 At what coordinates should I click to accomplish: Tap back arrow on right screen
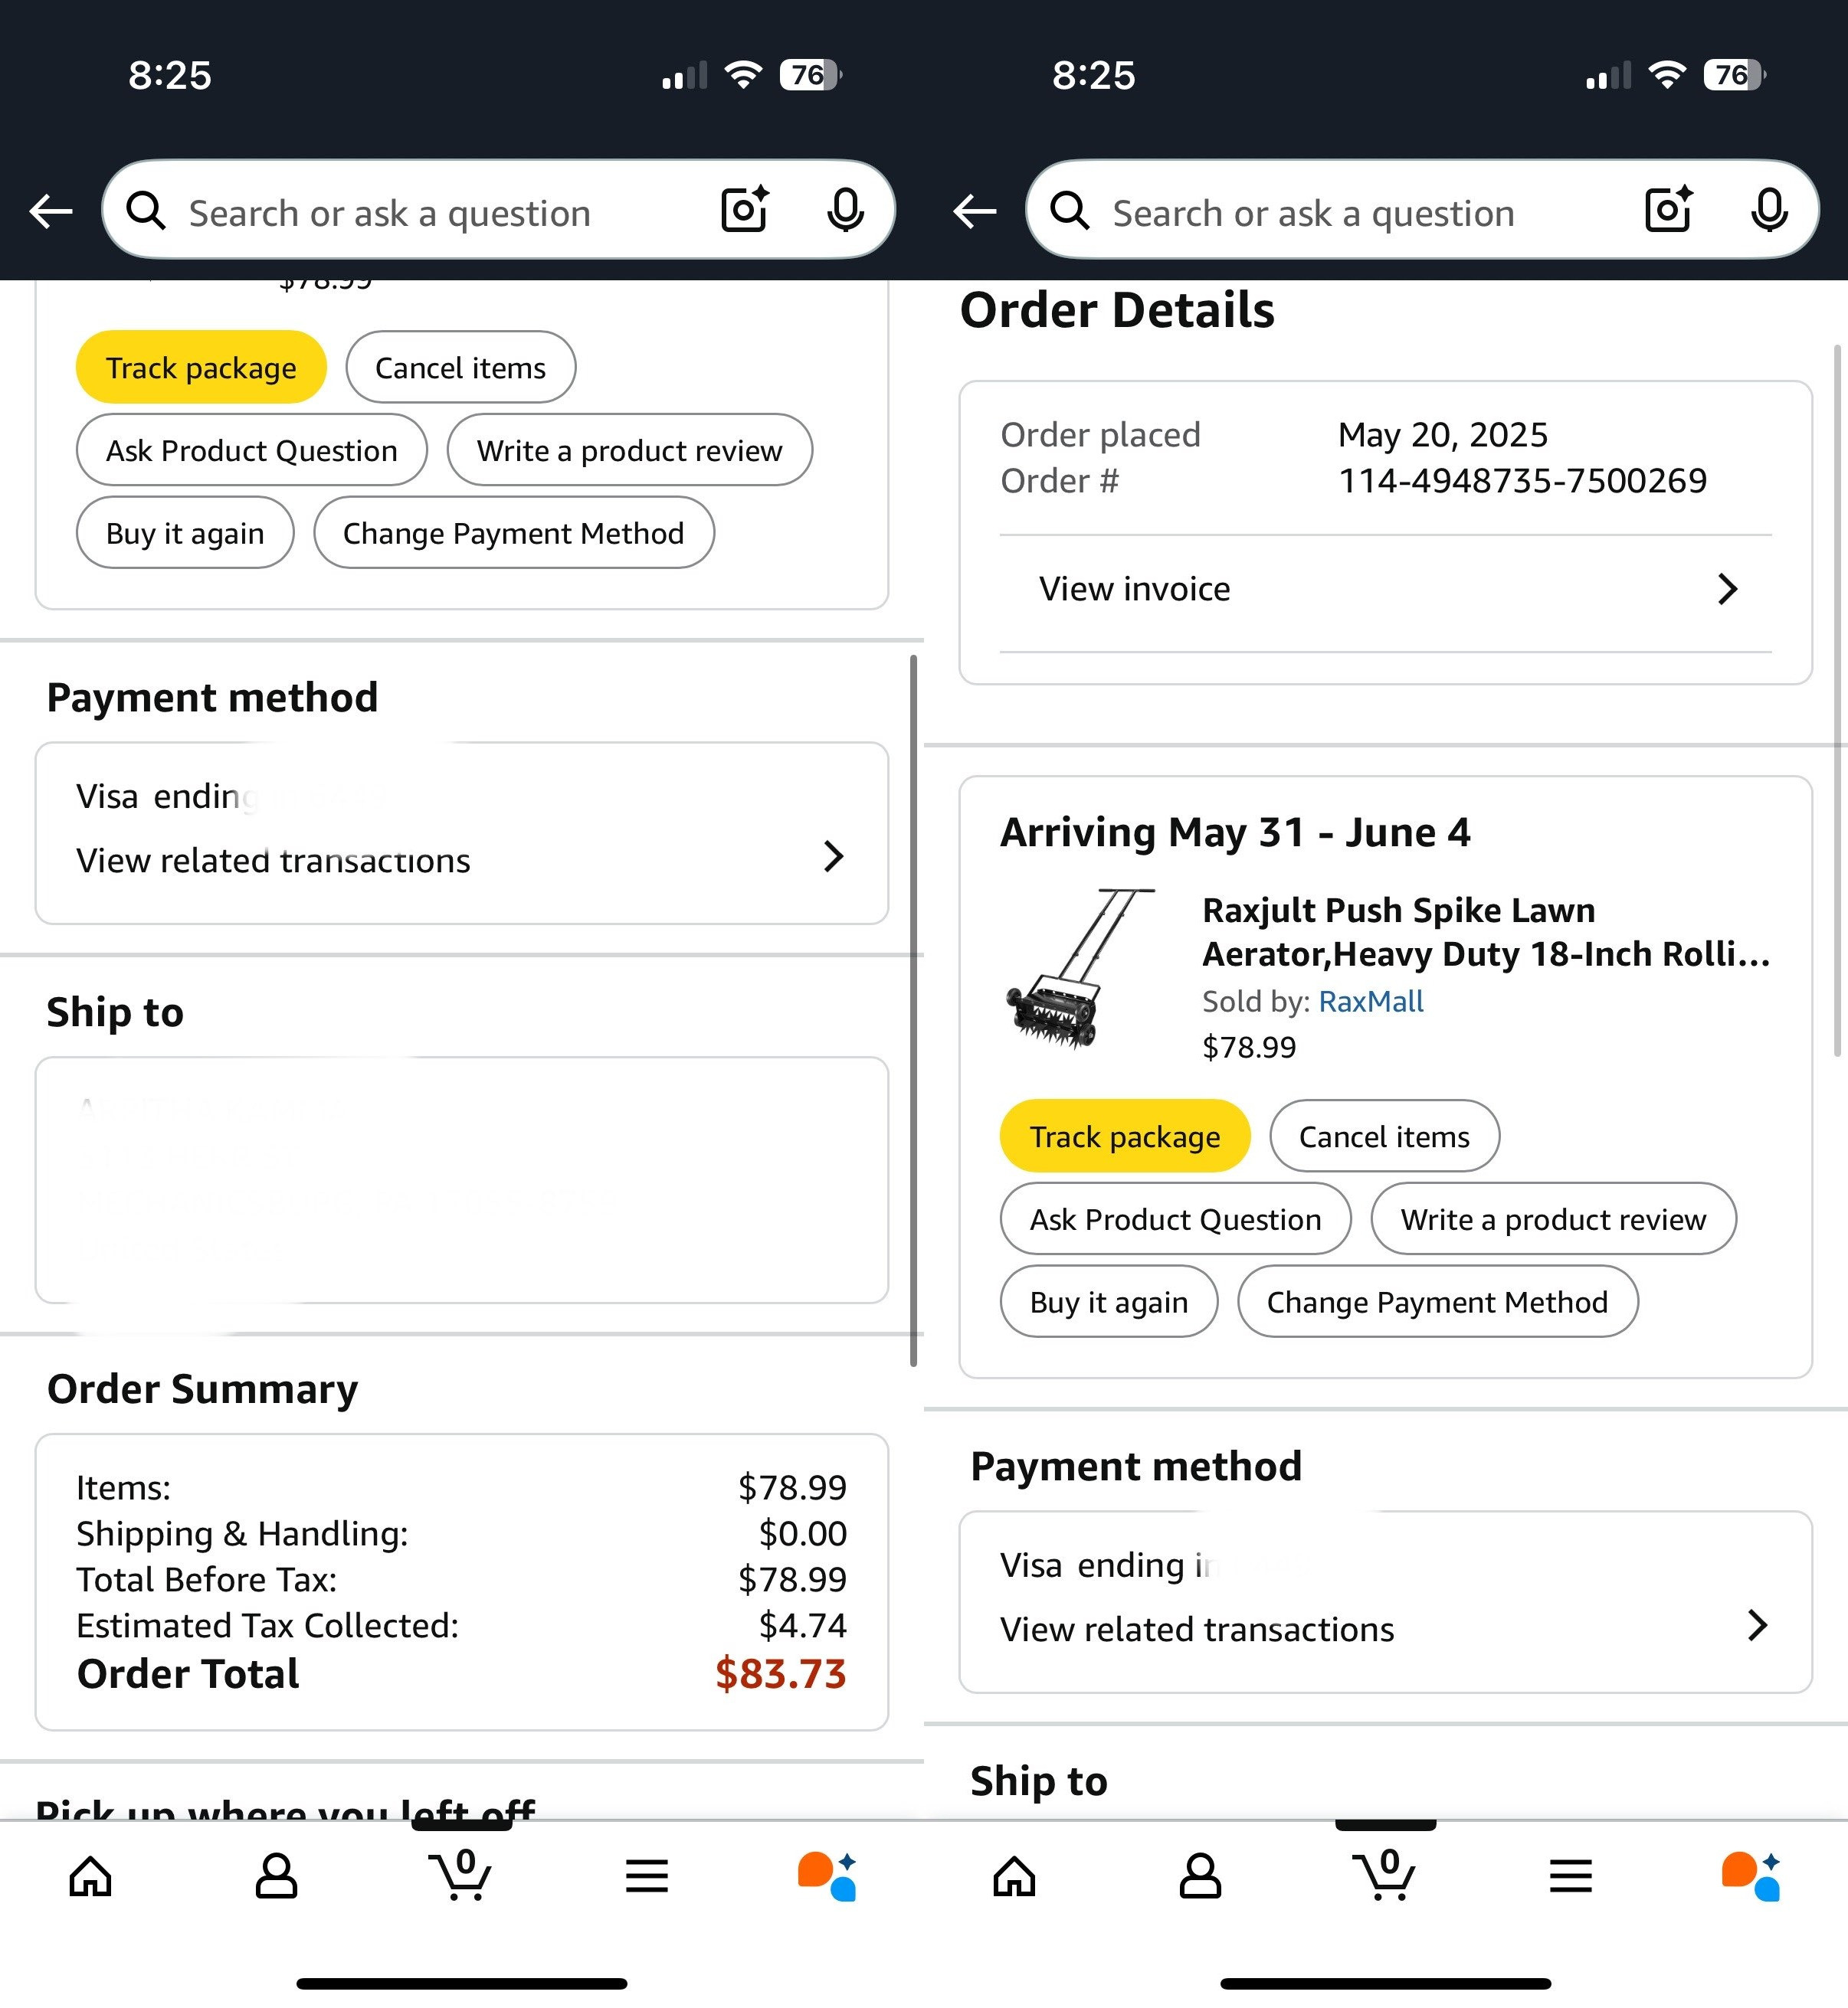[x=975, y=211]
